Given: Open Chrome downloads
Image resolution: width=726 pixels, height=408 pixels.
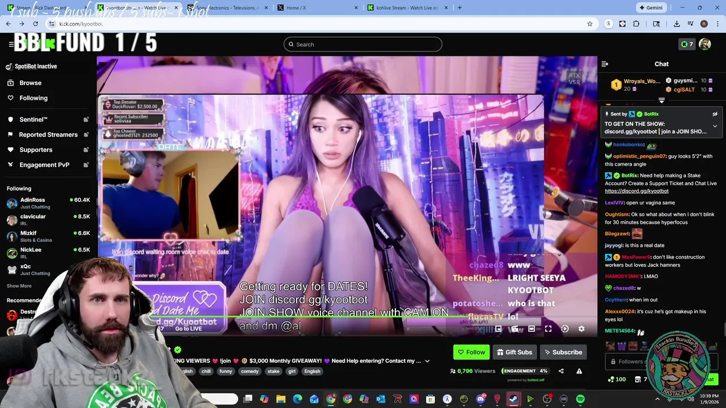Looking at the screenshot, I should click(x=677, y=24).
